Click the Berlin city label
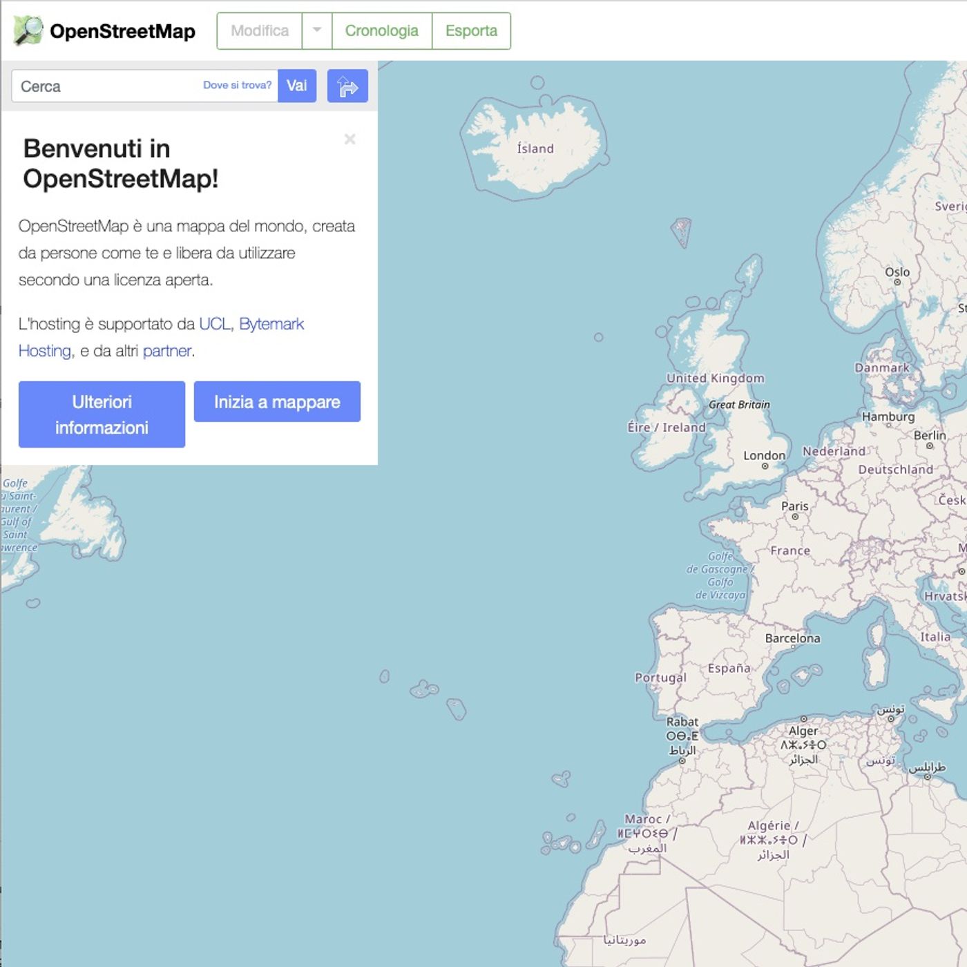This screenshot has height=967, width=967. pos(930,435)
